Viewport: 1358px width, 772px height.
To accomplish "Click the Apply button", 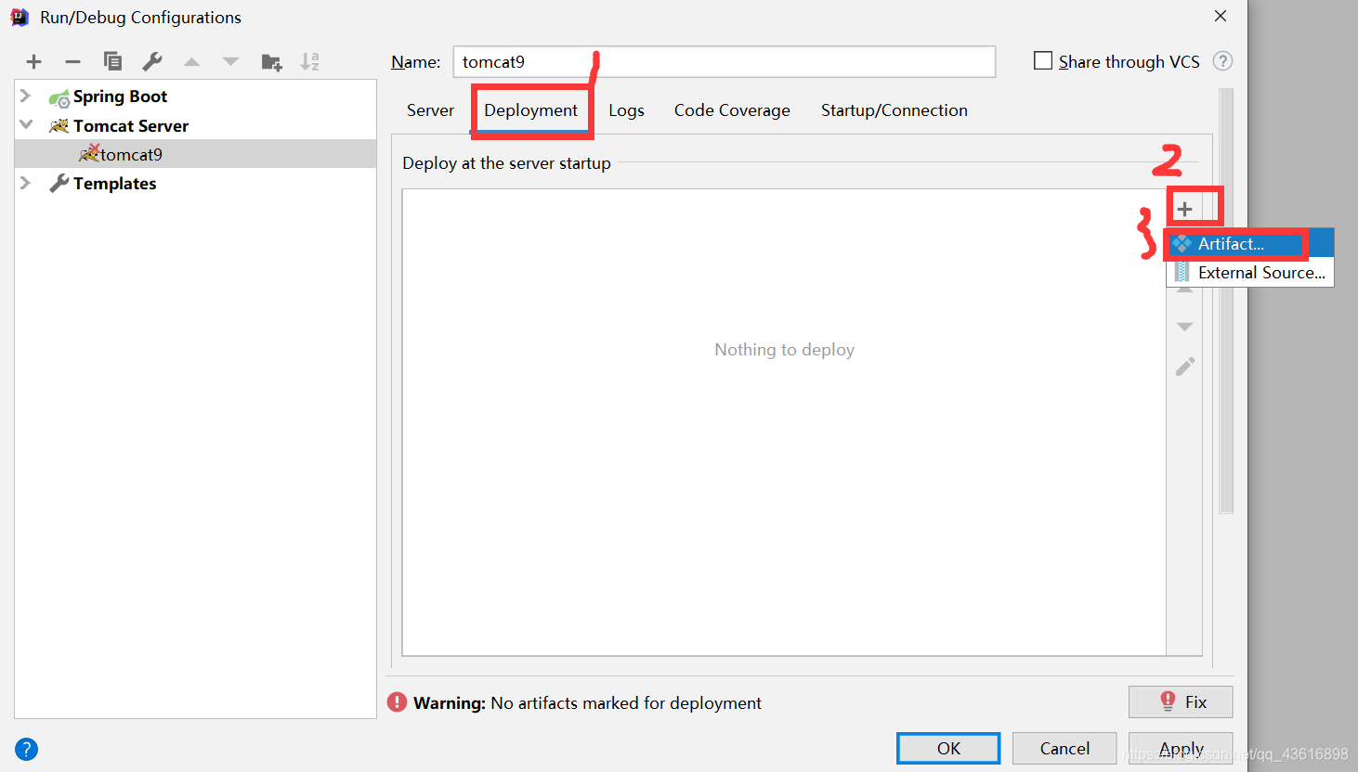I will [1181, 749].
